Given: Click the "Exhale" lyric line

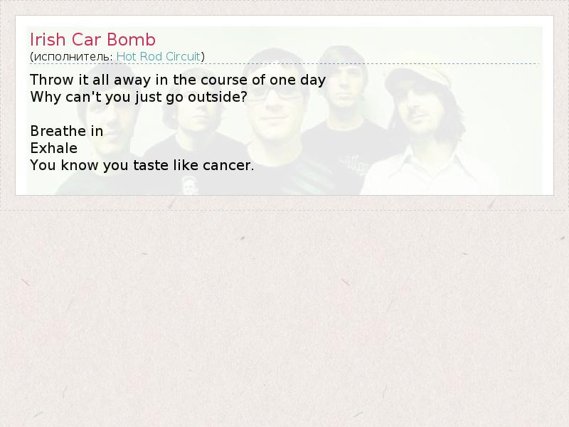Looking at the screenshot, I should coord(54,148).
